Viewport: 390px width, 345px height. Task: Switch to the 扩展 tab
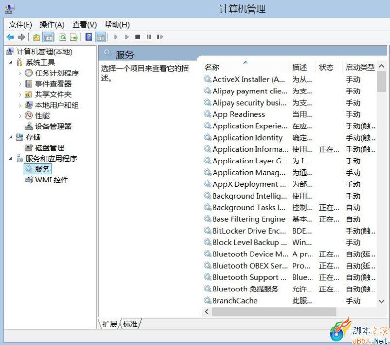click(x=110, y=324)
